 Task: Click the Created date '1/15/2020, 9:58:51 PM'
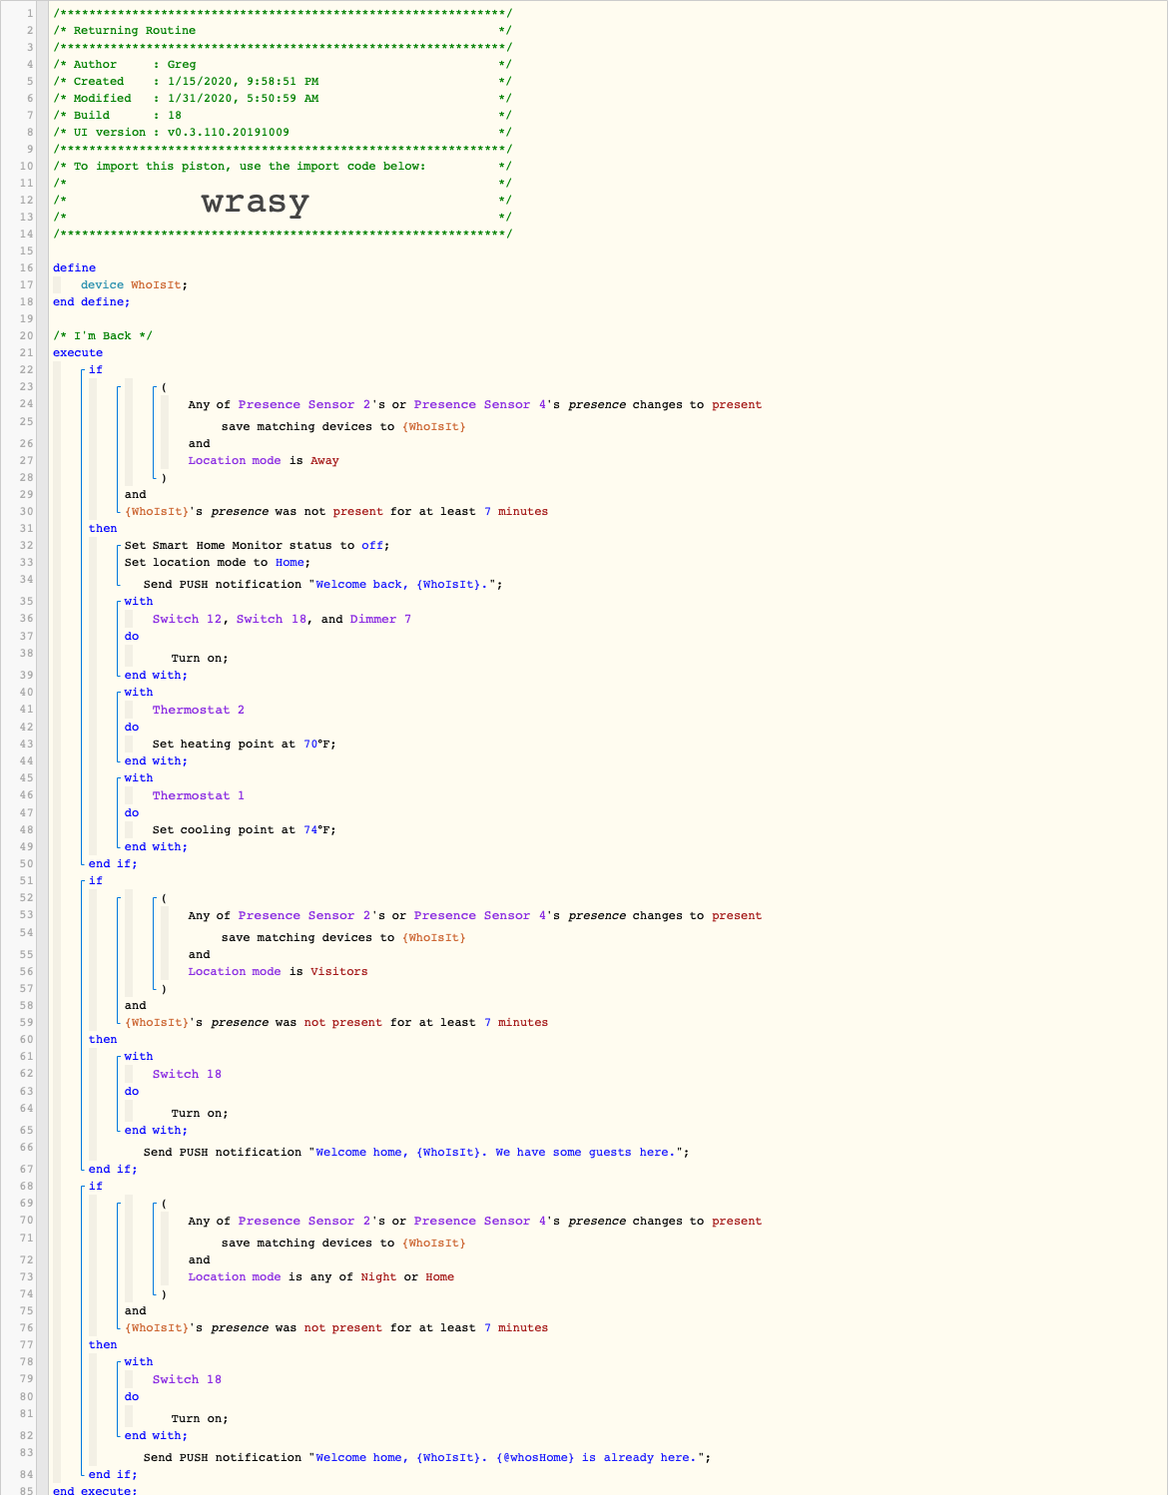click(x=243, y=82)
